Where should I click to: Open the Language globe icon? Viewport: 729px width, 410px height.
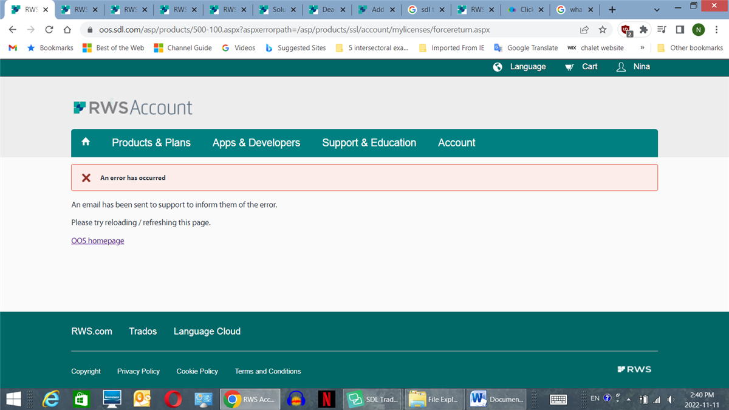coord(498,67)
